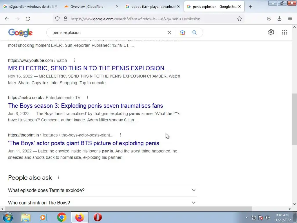Switch to the Overview | Cloudflare tab
297x223 pixels.
(91, 6)
